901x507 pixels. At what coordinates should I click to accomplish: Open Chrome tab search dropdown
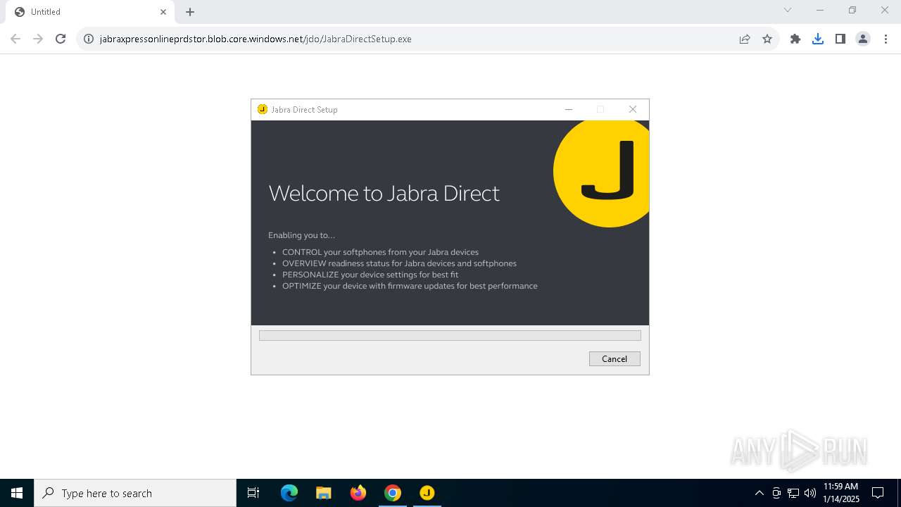coord(788,11)
